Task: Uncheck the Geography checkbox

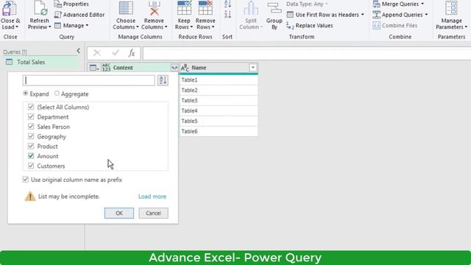Action: point(31,136)
